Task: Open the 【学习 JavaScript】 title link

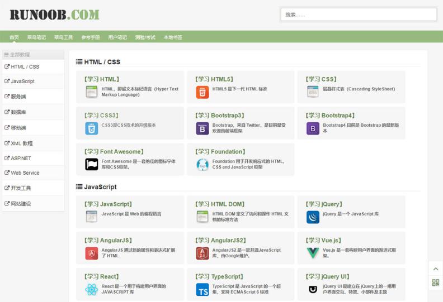Action: (x=108, y=204)
